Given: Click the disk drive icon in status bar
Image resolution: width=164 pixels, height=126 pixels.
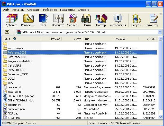Looking at the screenshot, I should (4, 123).
